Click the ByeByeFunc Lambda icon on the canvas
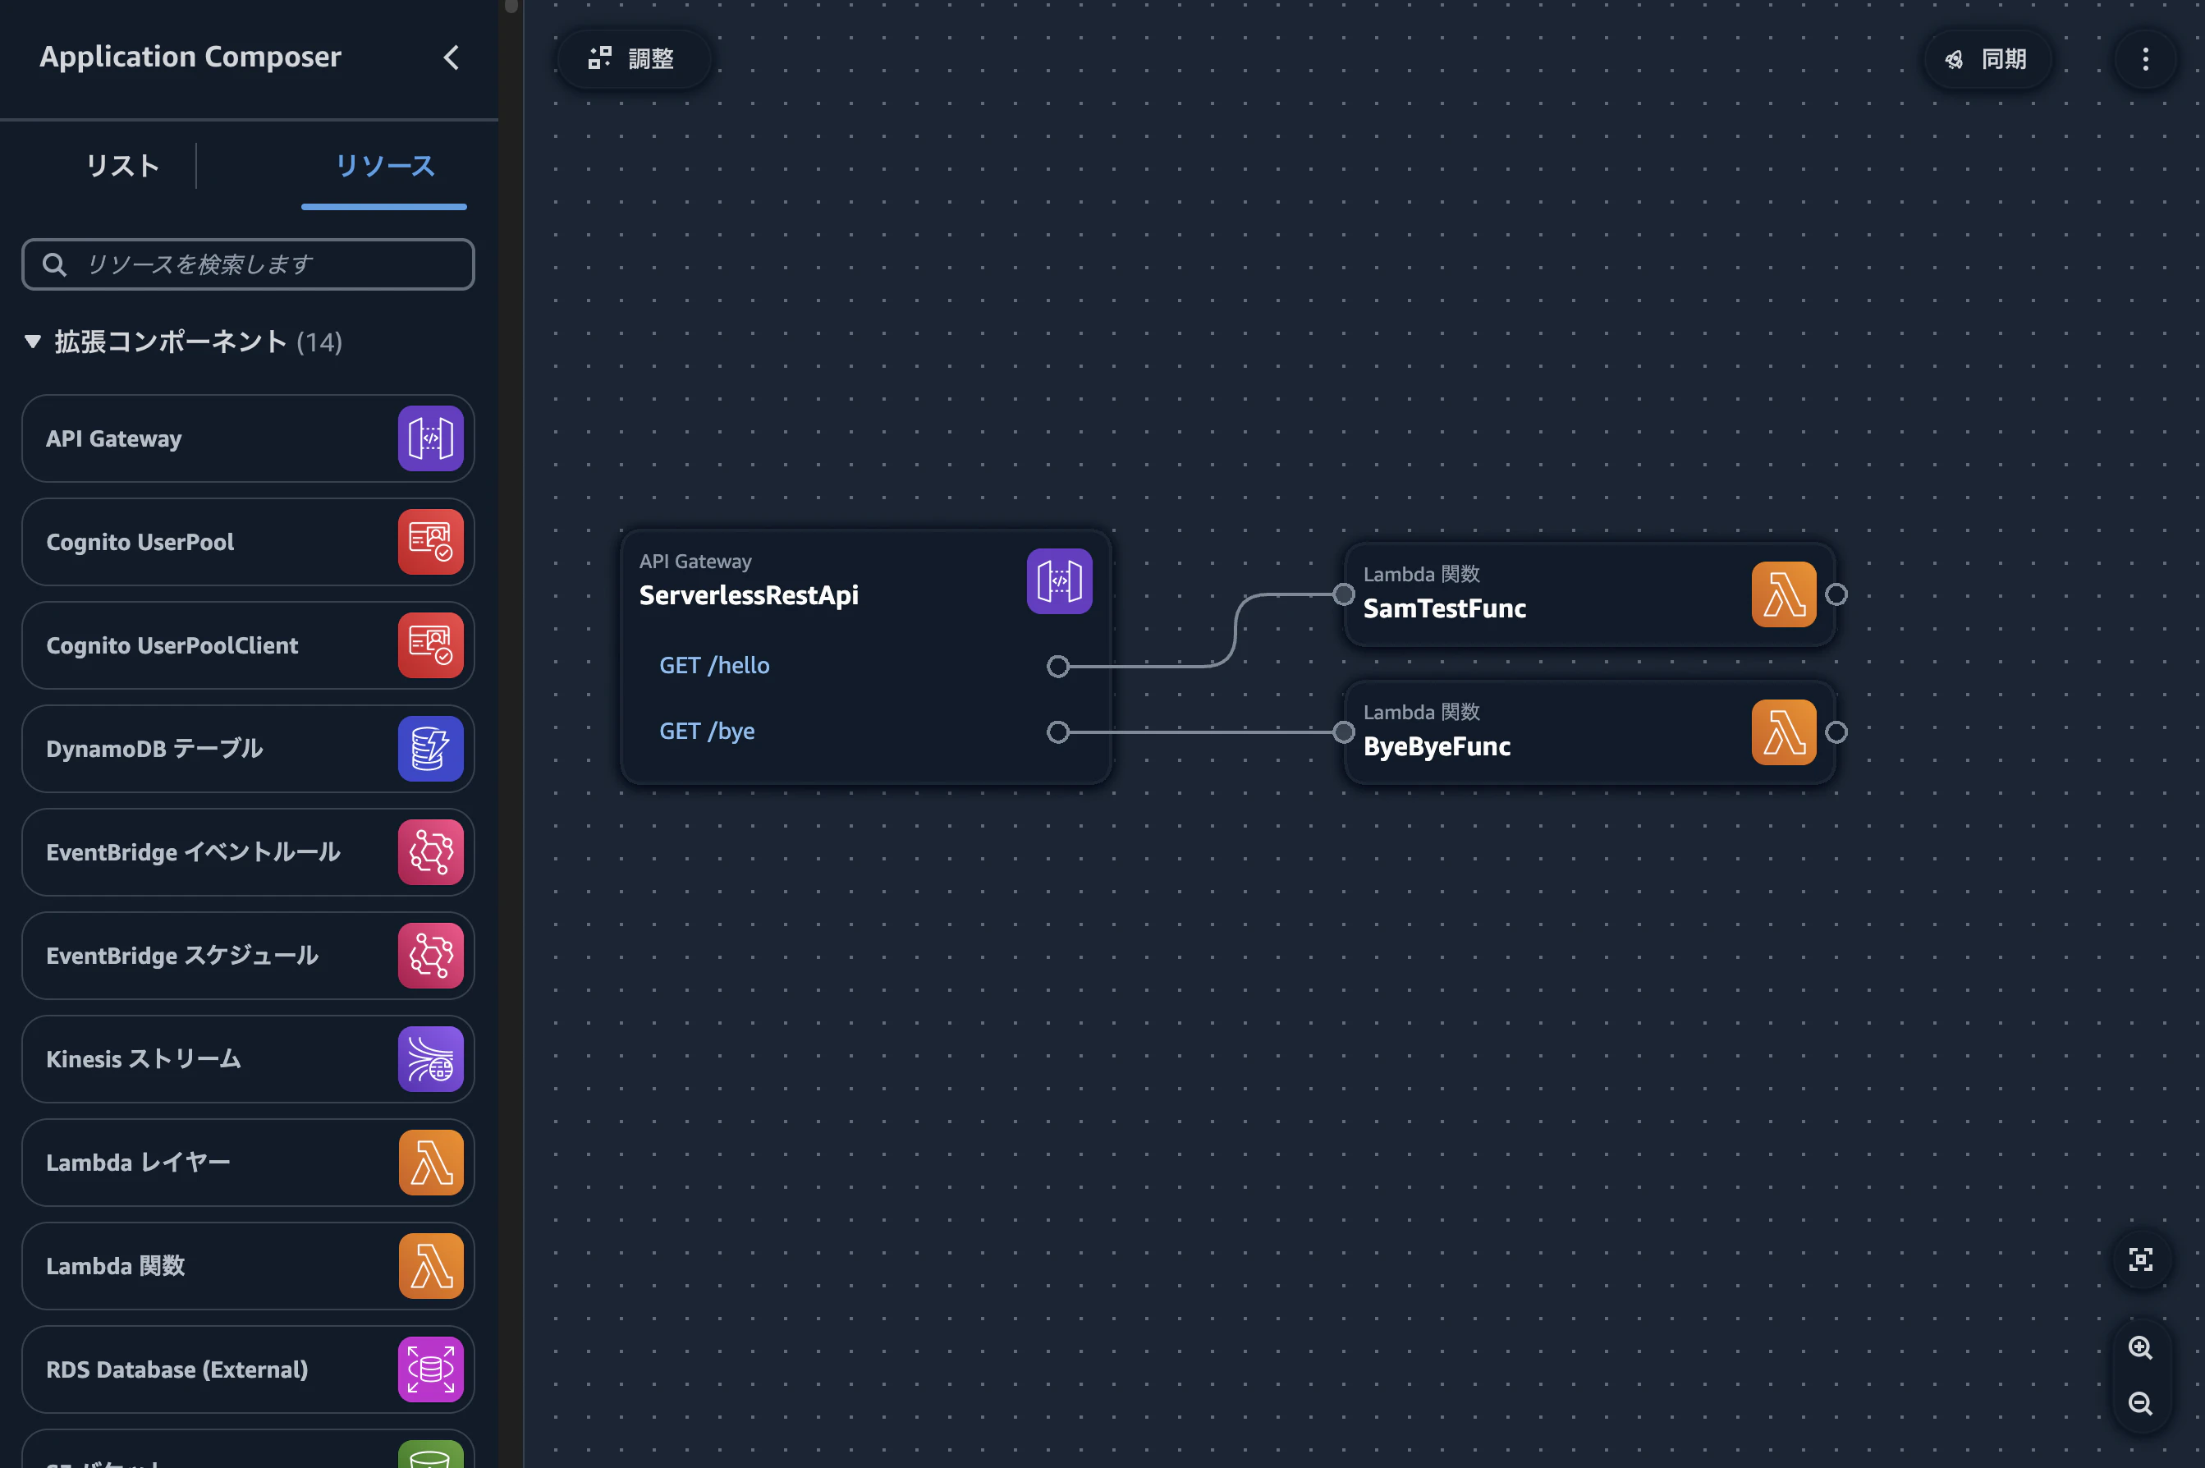Screen dimensions: 2205x1468 tap(1784, 732)
